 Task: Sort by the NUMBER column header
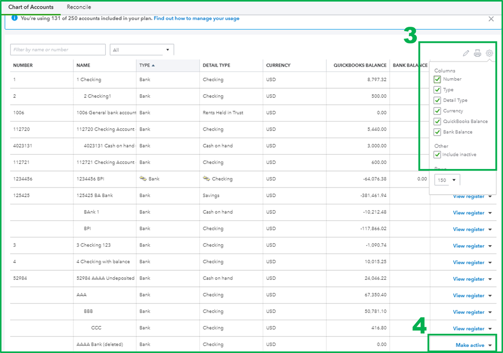coord(23,65)
